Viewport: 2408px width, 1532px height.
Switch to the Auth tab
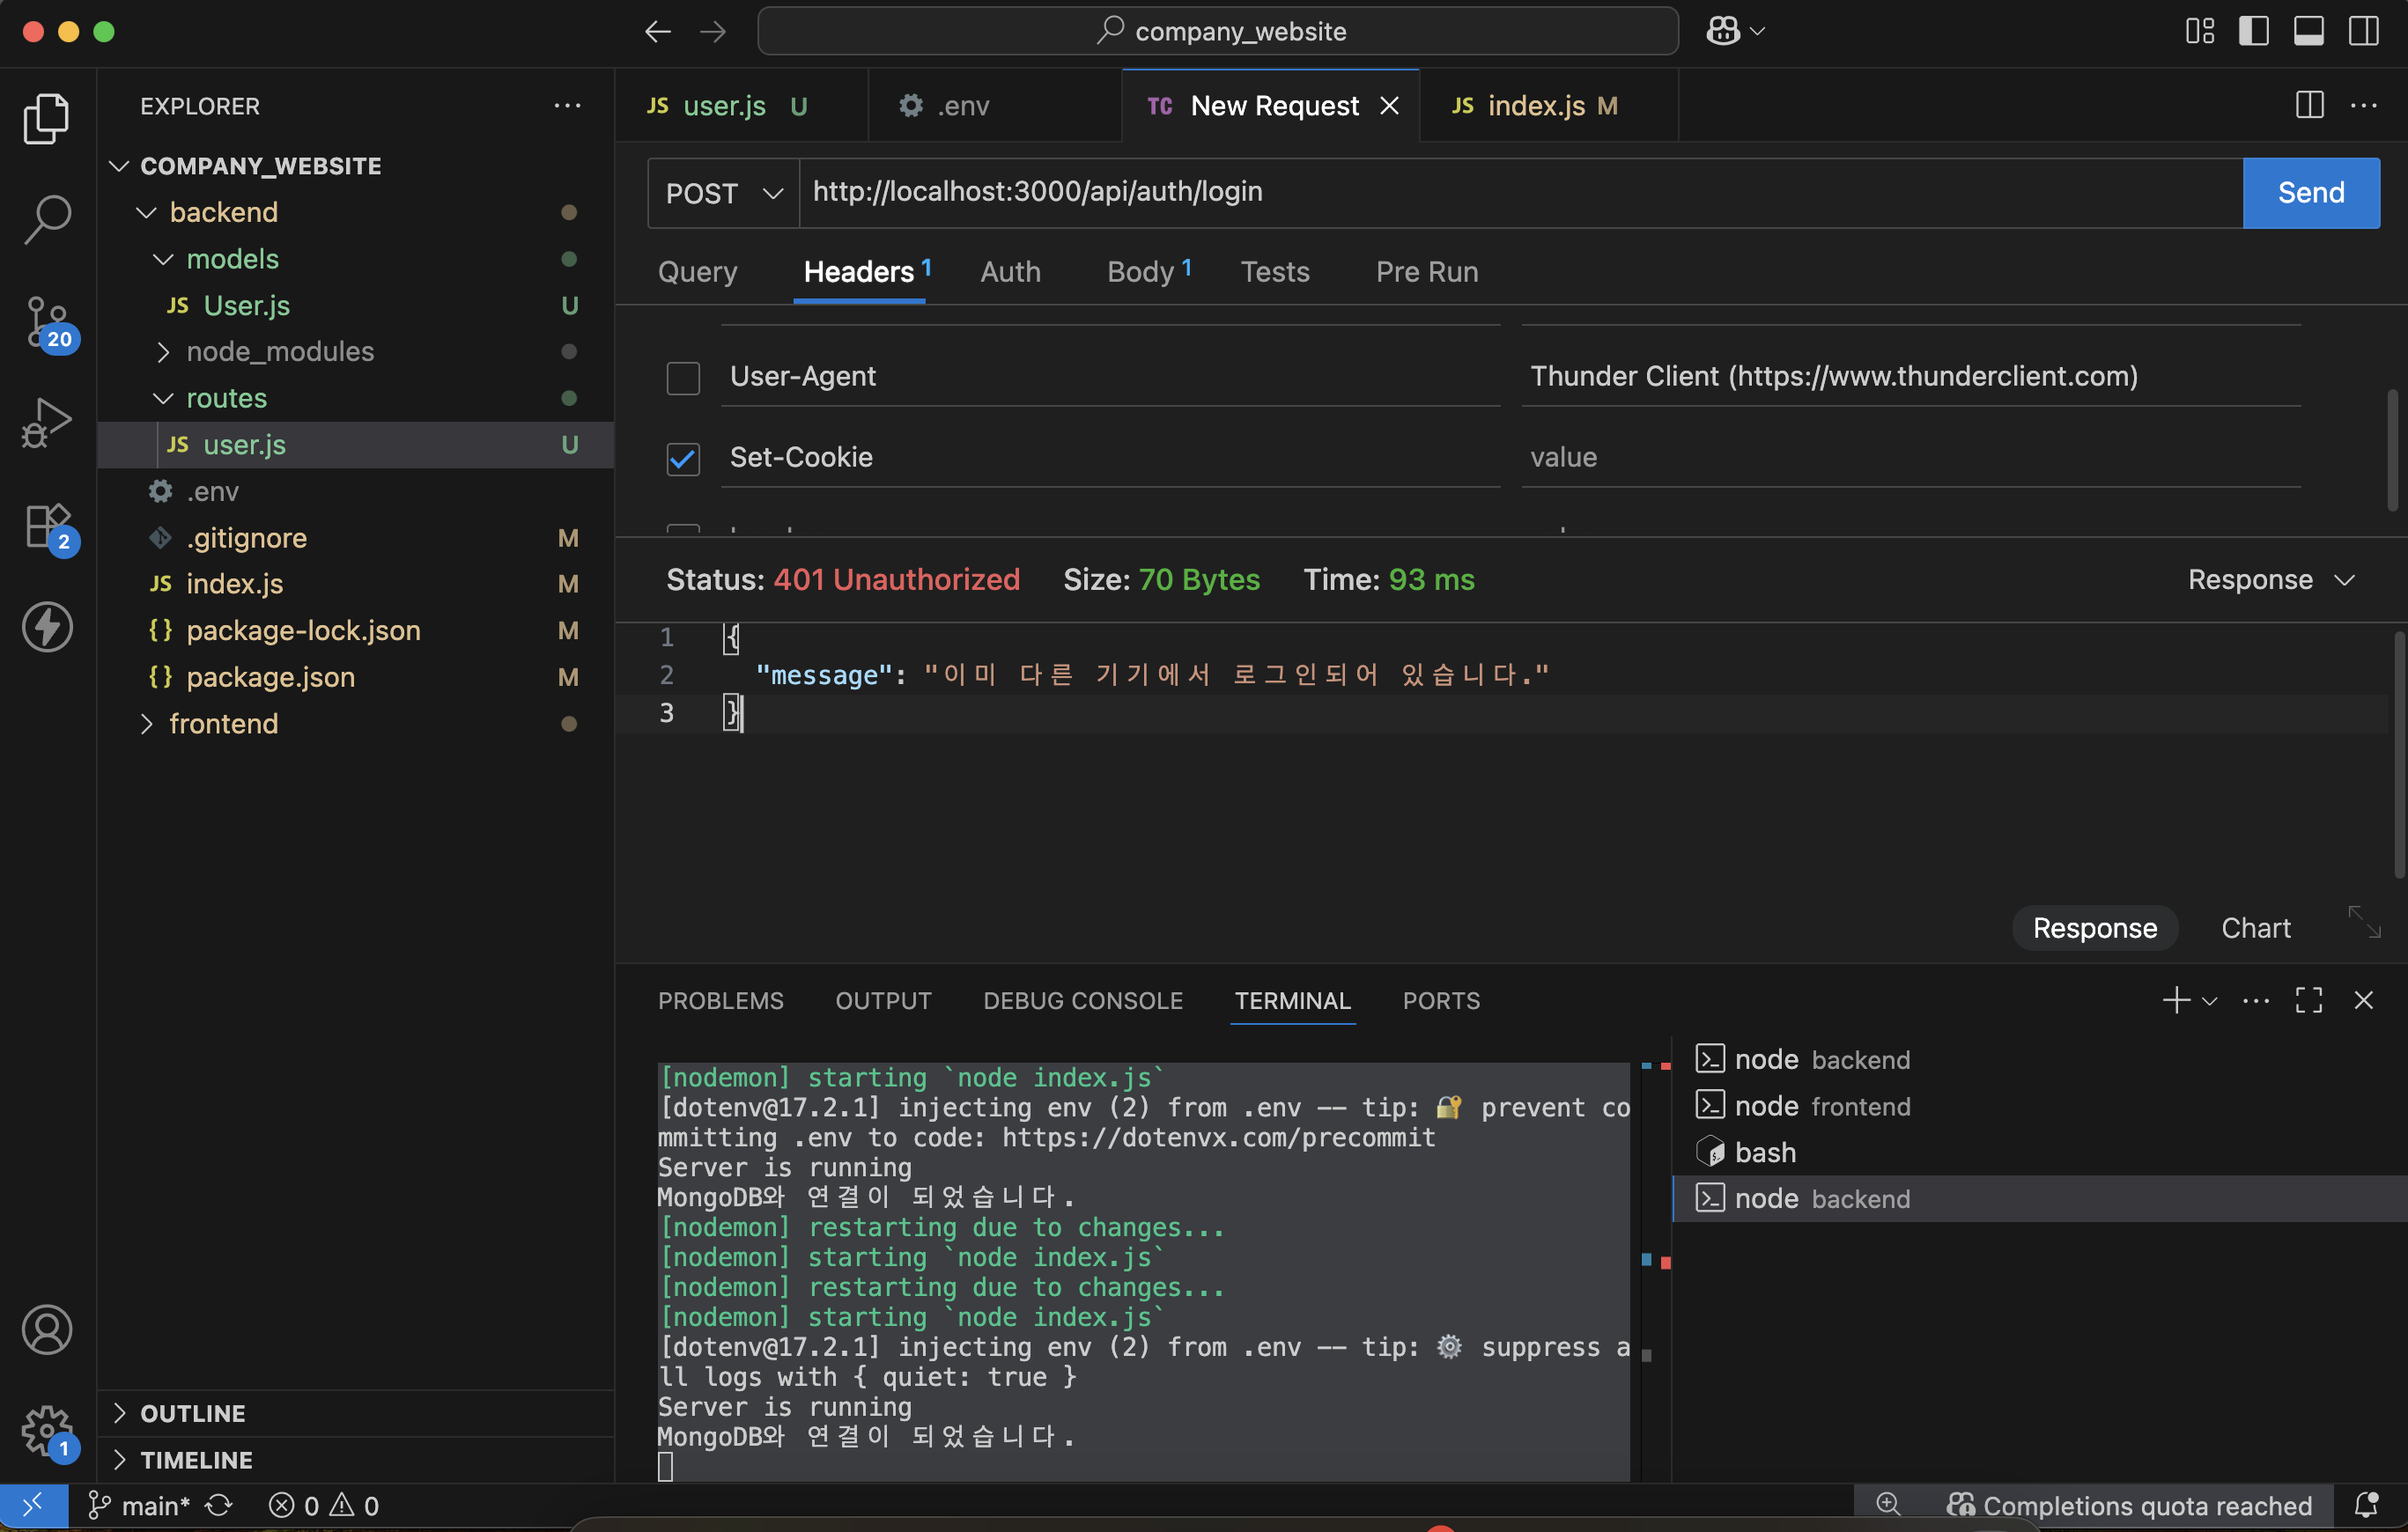(x=1010, y=272)
